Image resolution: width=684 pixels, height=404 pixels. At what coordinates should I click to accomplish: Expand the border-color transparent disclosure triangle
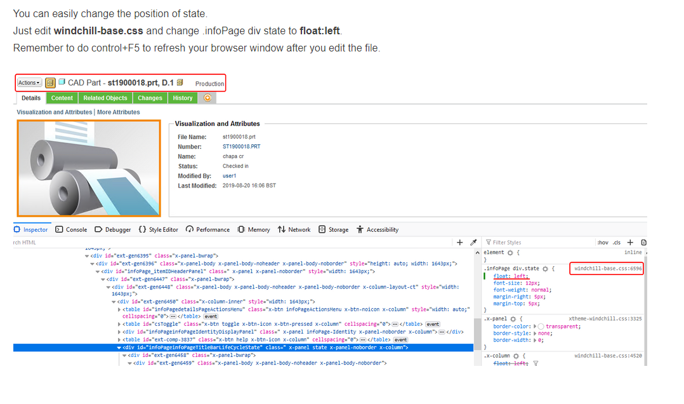(535, 327)
